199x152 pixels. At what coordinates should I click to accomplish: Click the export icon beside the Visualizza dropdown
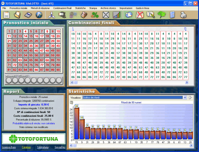(190, 97)
